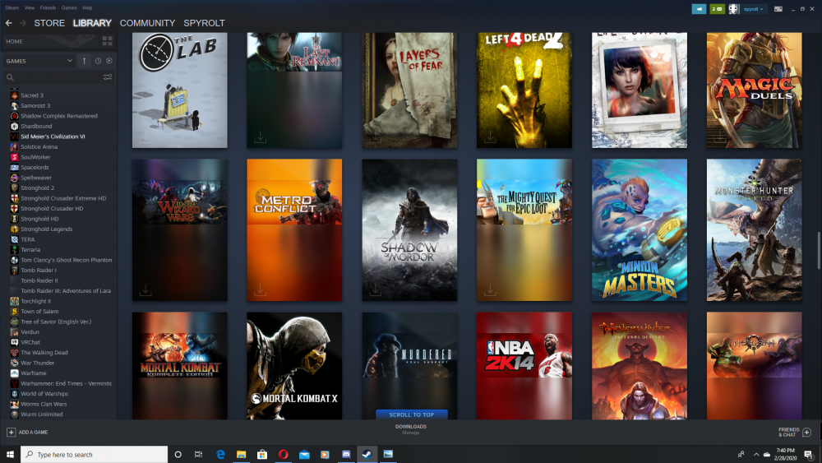Switch to grid collections view icon
822x463 pixels.
point(107,41)
